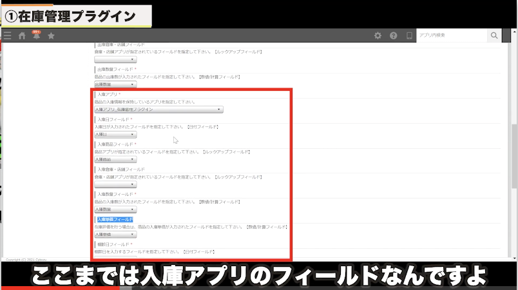Expand the 入庫アプリ dropdown
The width and height of the screenshot is (518, 290).
coord(158,110)
